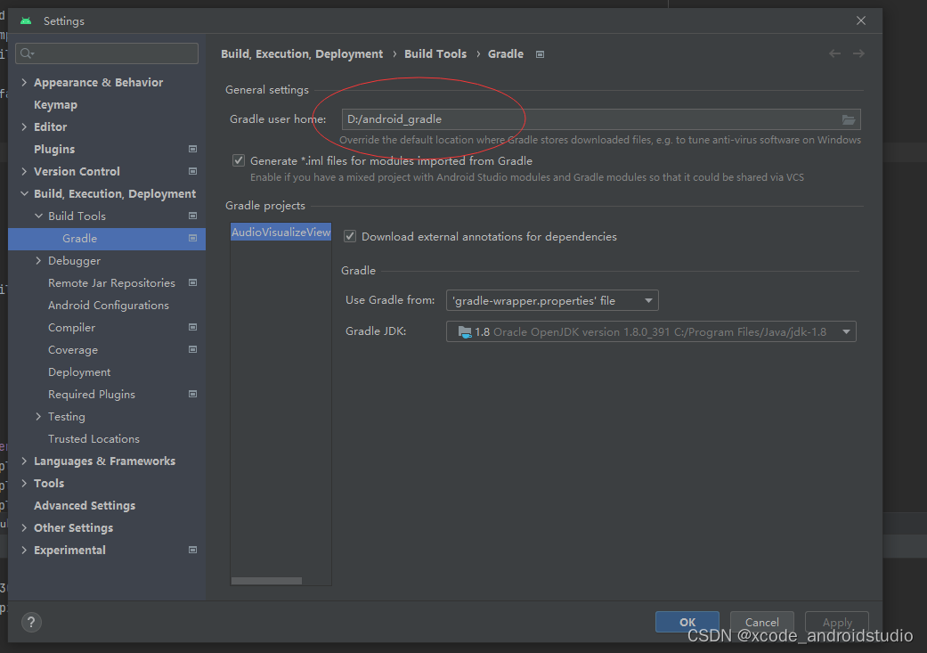
Task: Click the Cancel button
Action: point(761,622)
